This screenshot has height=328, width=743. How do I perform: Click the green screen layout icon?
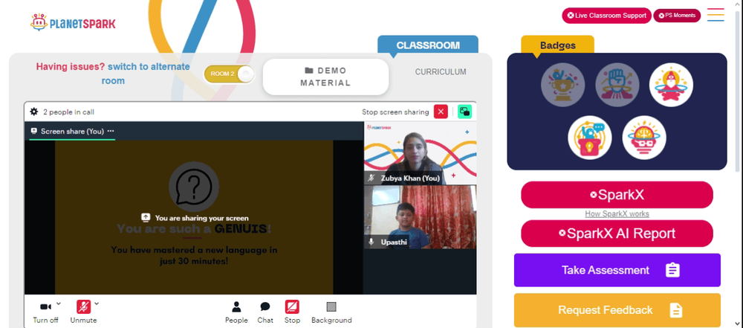tap(465, 112)
